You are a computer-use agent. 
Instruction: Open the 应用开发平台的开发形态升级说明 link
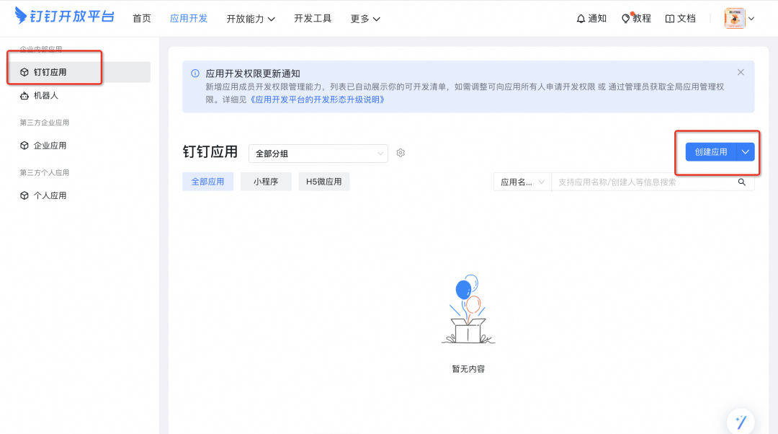pos(317,99)
